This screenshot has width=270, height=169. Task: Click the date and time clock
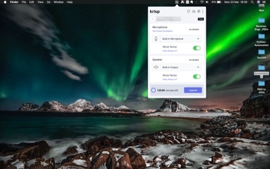coord(236,2)
